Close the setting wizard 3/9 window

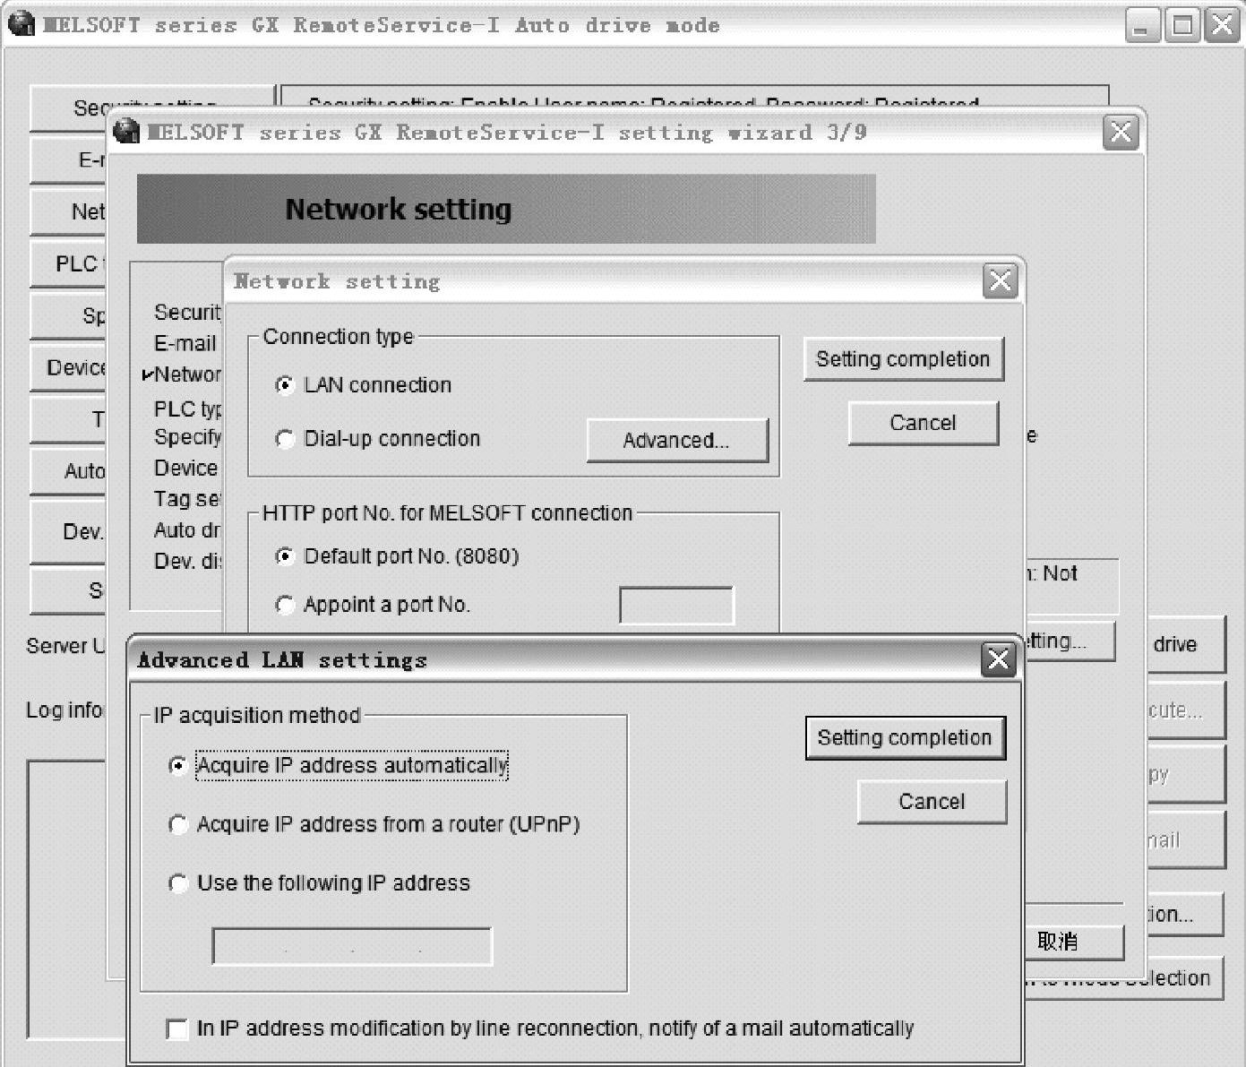pyautogui.click(x=1121, y=133)
